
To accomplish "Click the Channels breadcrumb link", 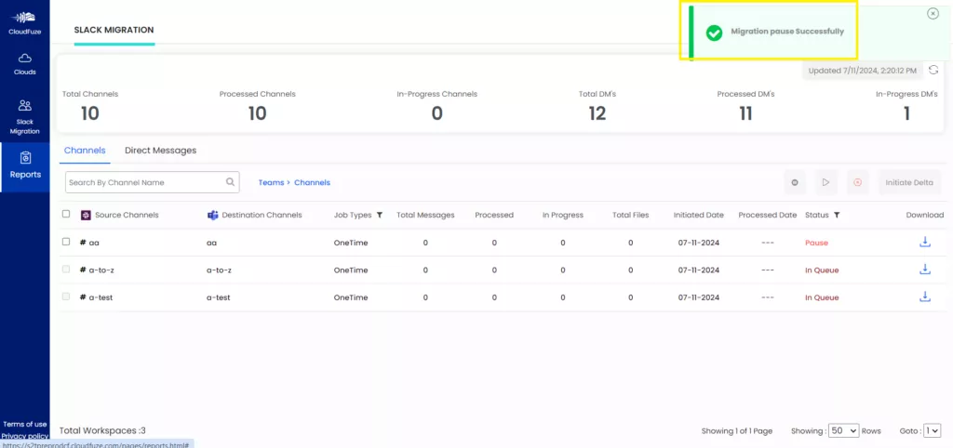I will click(313, 182).
